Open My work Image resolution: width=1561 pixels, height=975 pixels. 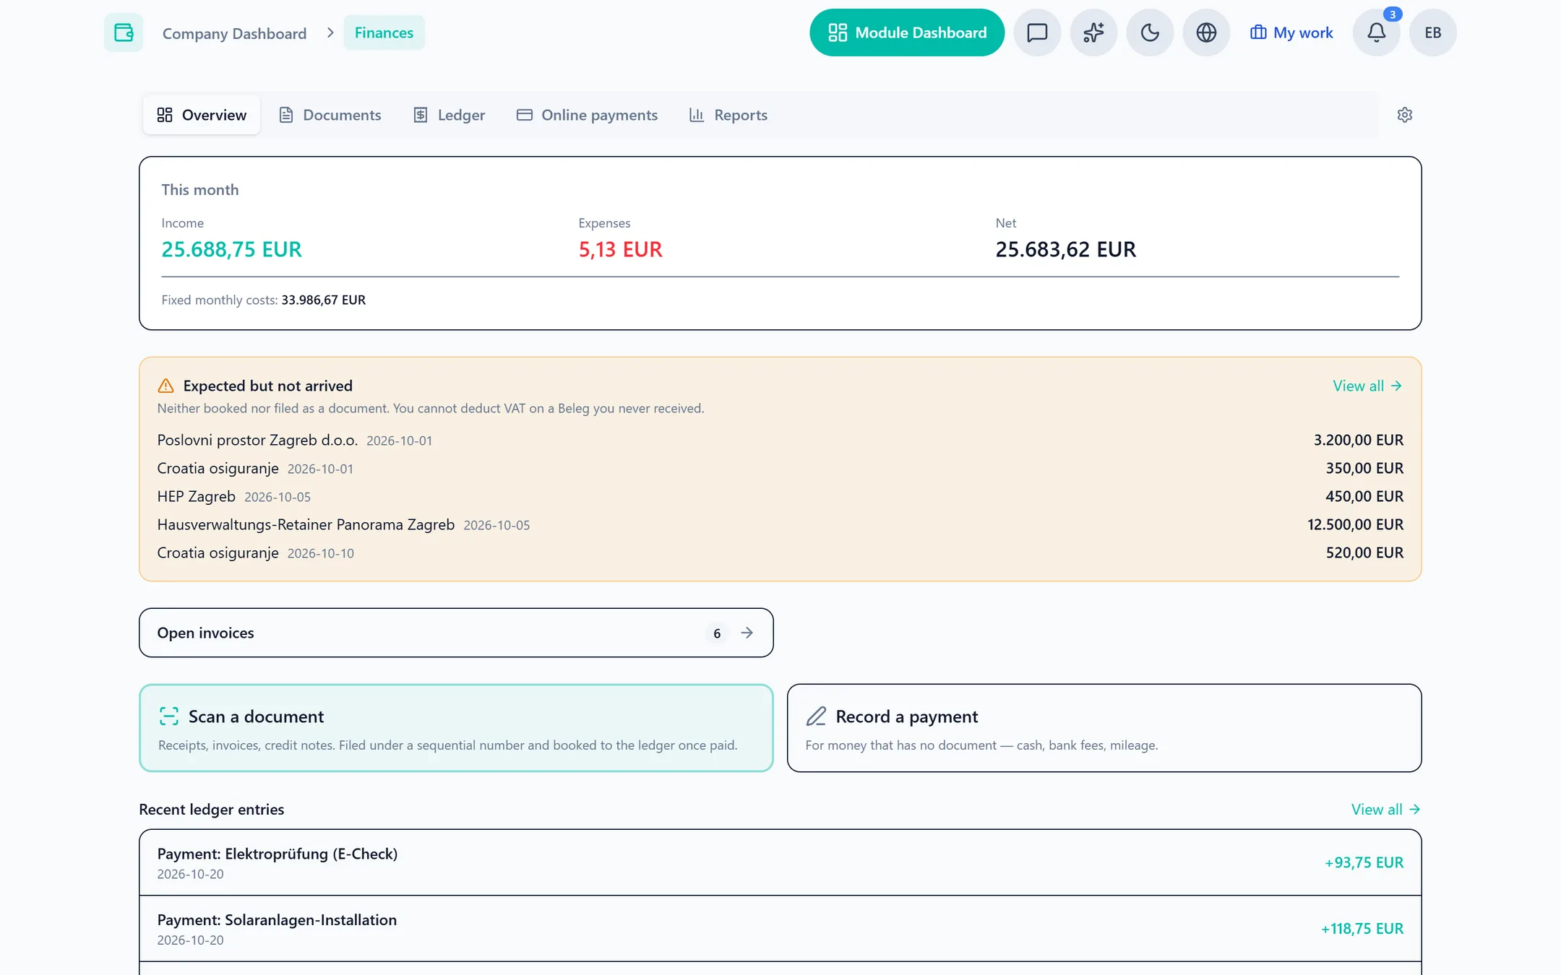pyautogui.click(x=1291, y=32)
